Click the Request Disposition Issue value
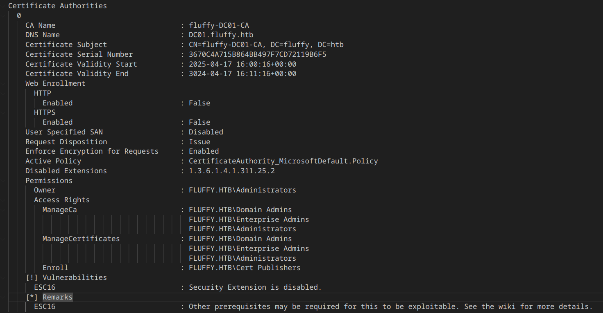The height and width of the screenshot is (313, 603). [x=199, y=142]
